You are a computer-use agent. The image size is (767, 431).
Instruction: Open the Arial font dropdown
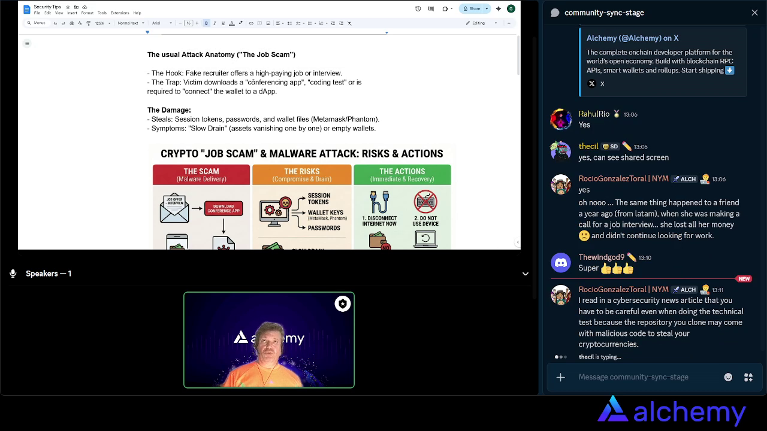click(x=159, y=23)
